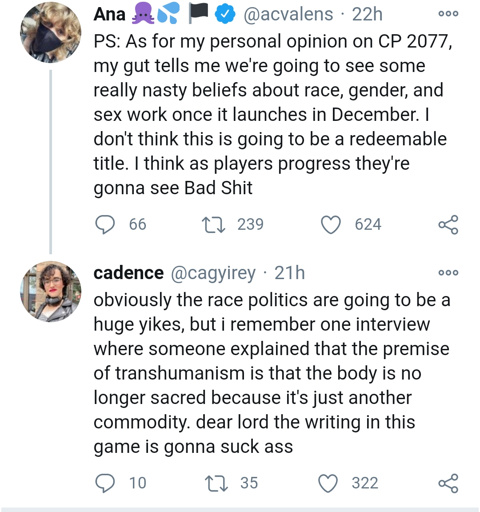This screenshot has height=512, width=480.
Task: Open Ana's profile picture
Action: pos(51,32)
